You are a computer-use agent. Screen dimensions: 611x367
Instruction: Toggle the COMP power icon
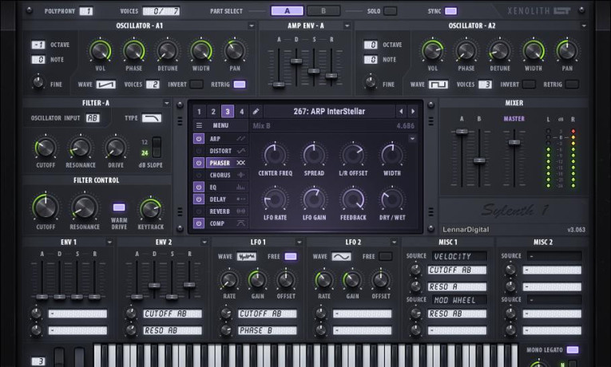point(199,223)
